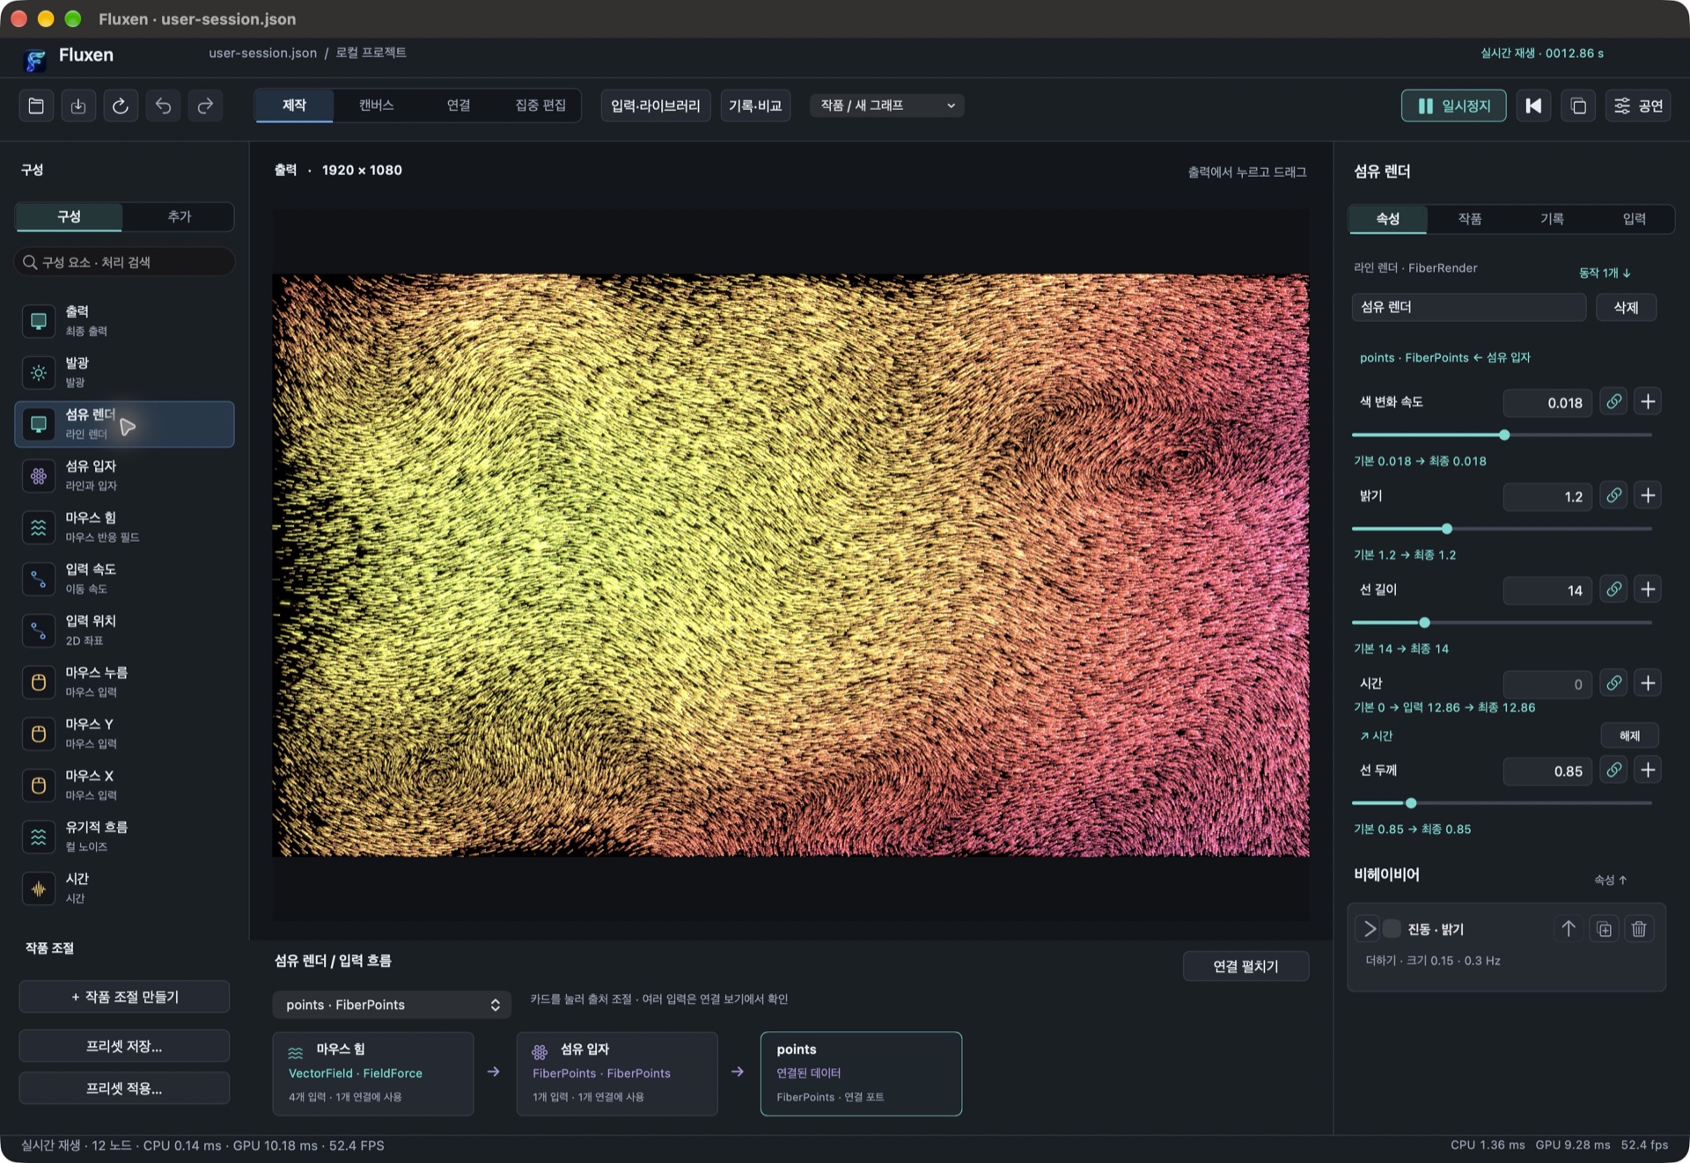Click the redo arrow icon
The height and width of the screenshot is (1163, 1690).
click(x=205, y=106)
